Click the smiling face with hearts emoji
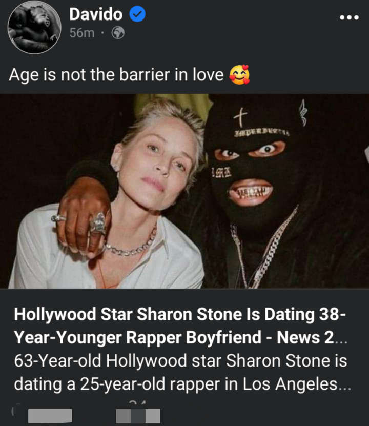The image size is (369, 426). [x=239, y=75]
